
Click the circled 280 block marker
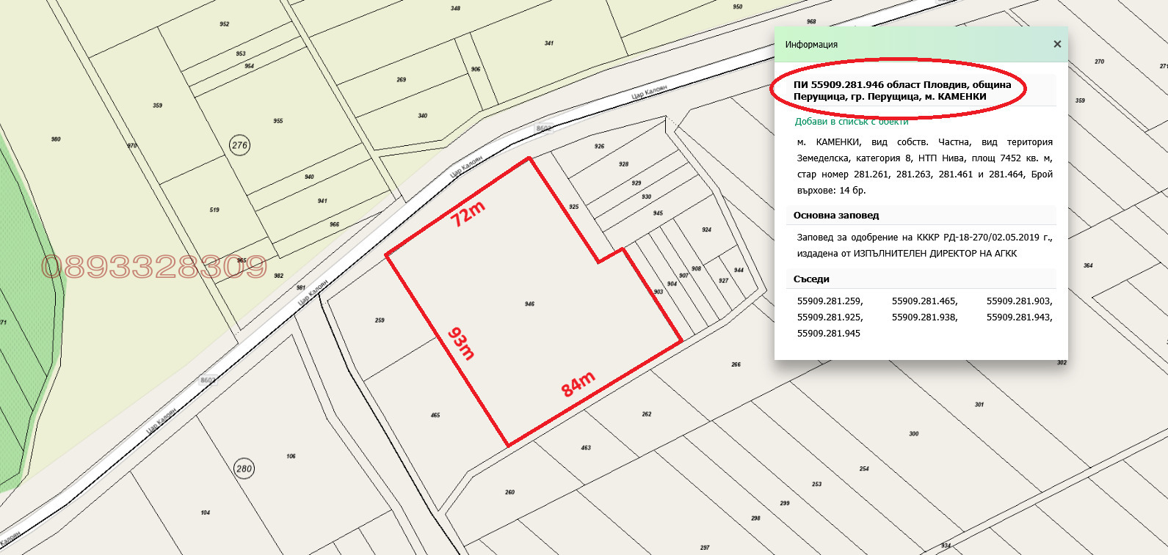click(244, 468)
